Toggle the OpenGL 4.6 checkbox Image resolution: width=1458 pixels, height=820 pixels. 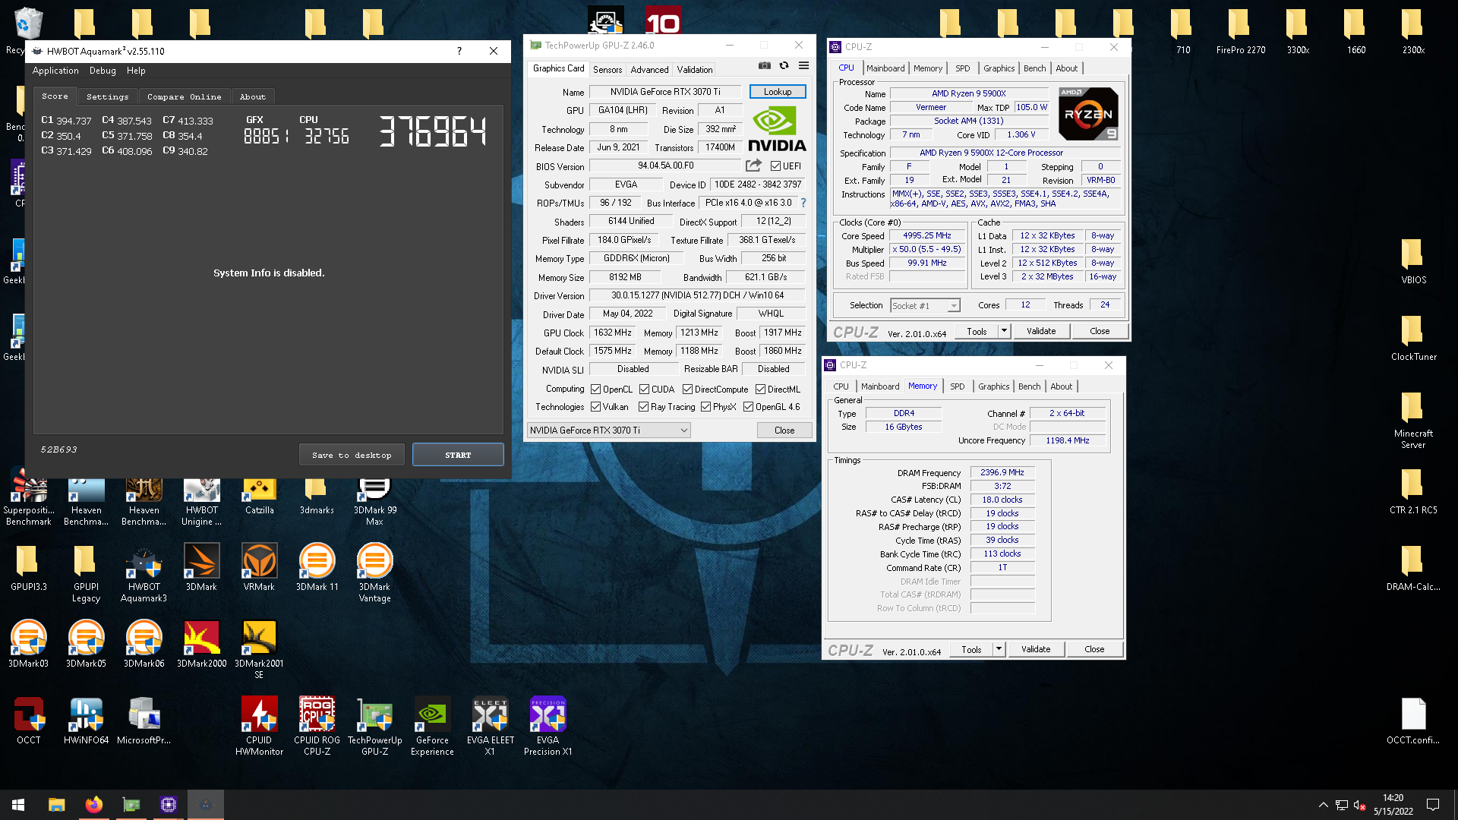[748, 407]
